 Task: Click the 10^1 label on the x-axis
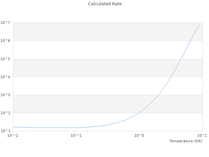pyautogui.click(x=202, y=135)
